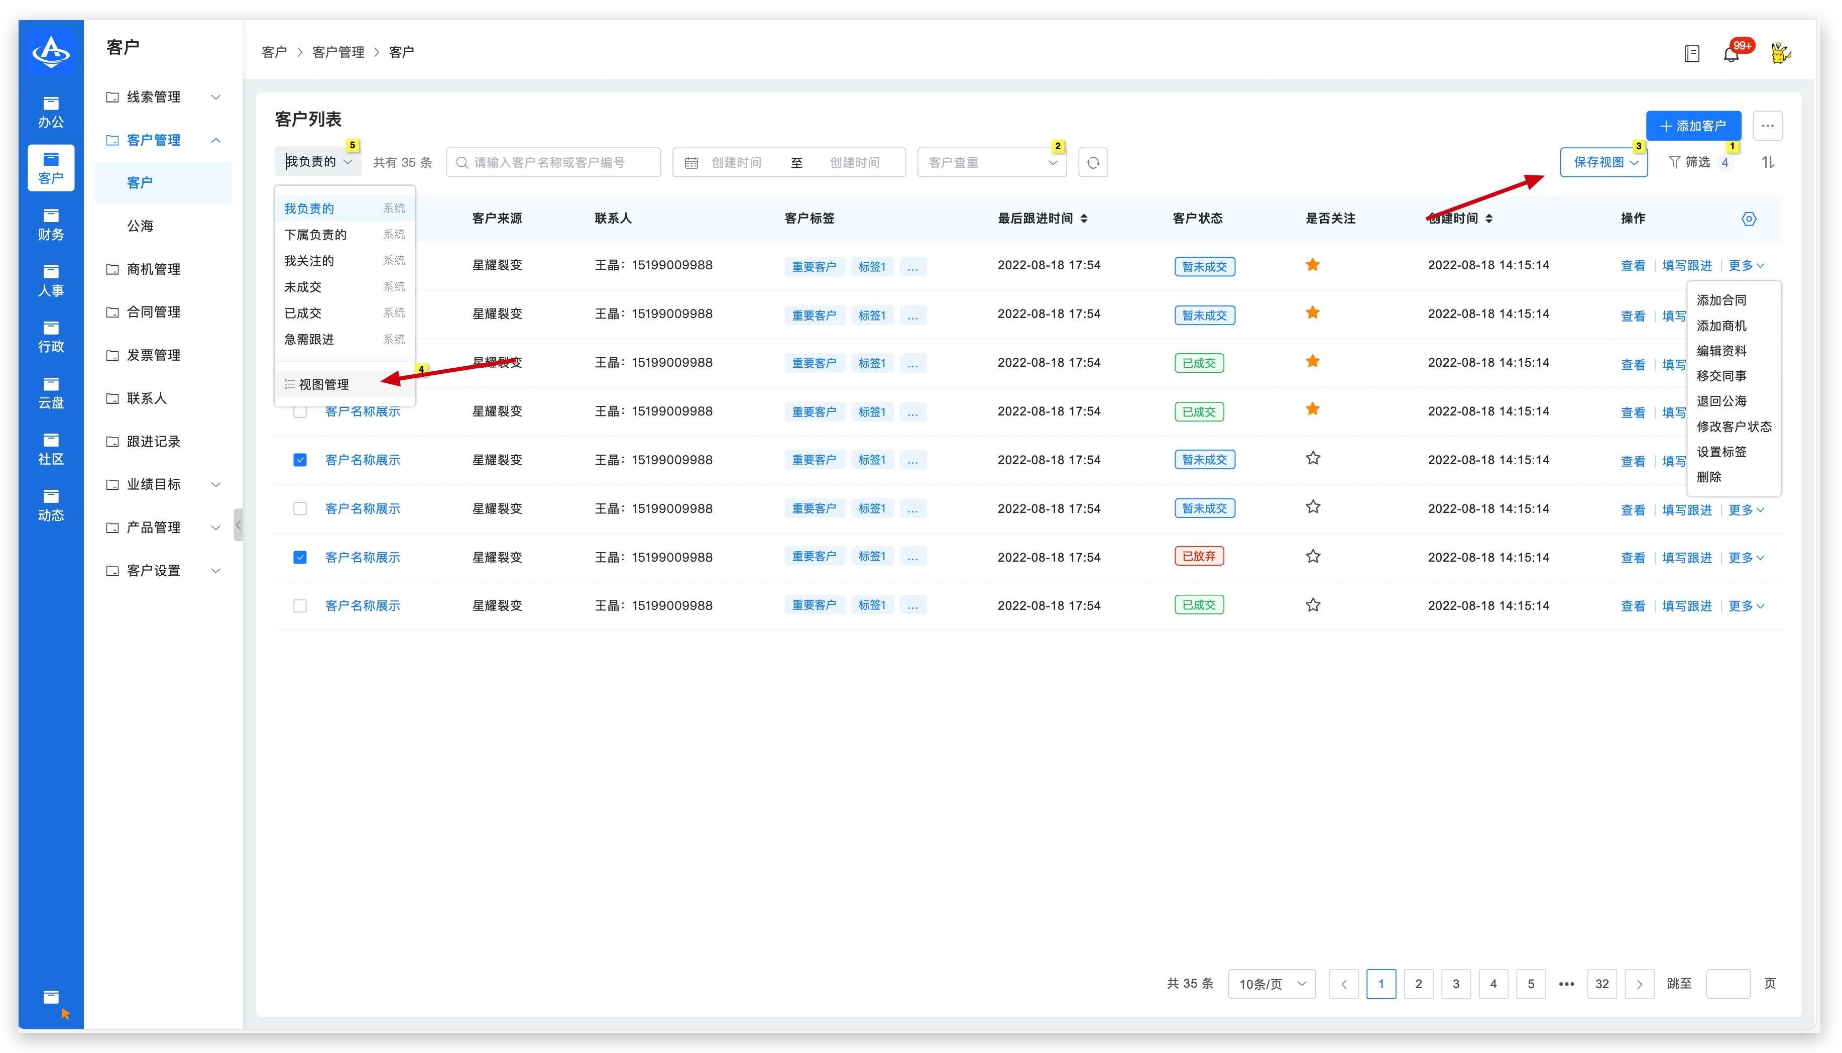Open the 动态 module in sidebar
This screenshot has width=1842, height=1053.
click(51, 505)
